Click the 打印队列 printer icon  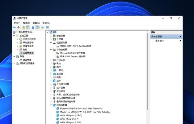pos(54,60)
